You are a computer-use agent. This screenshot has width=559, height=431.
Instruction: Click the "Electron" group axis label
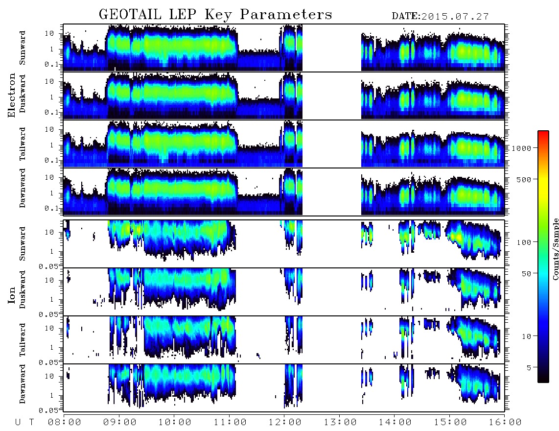[x=11, y=95]
